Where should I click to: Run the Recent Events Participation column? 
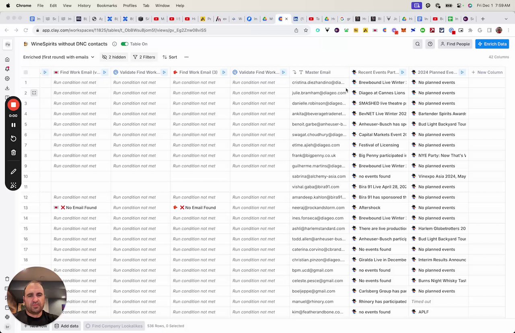(402, 72)
